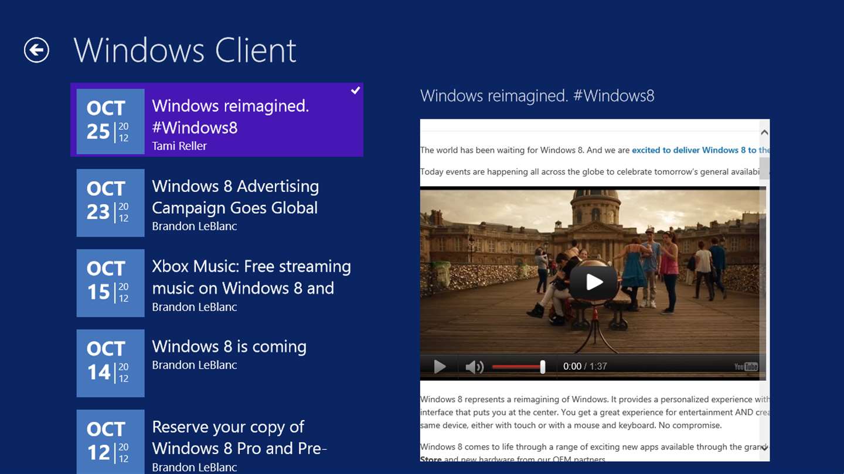Image resolution: width=844 pixels, height=474 pixels.
Task: Follow the "excited to deliver Windows 8" link
Action: tap(700, 150)
